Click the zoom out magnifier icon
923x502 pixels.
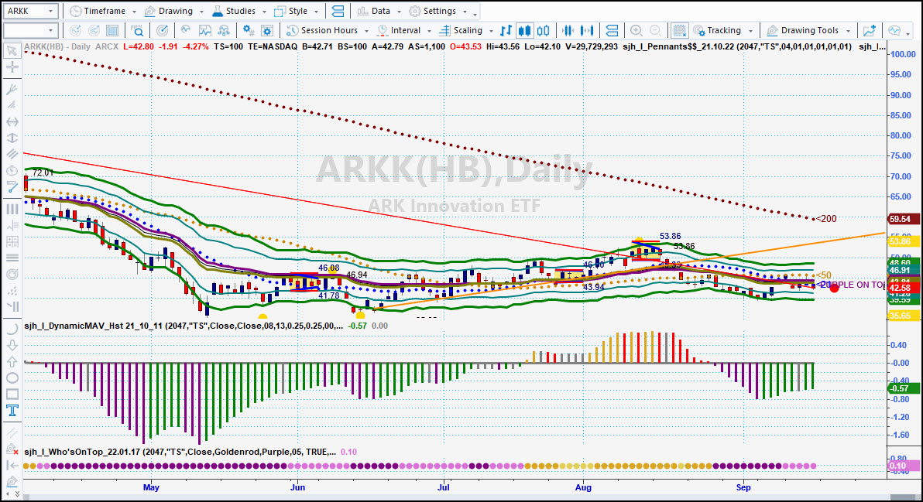point(655,31)
